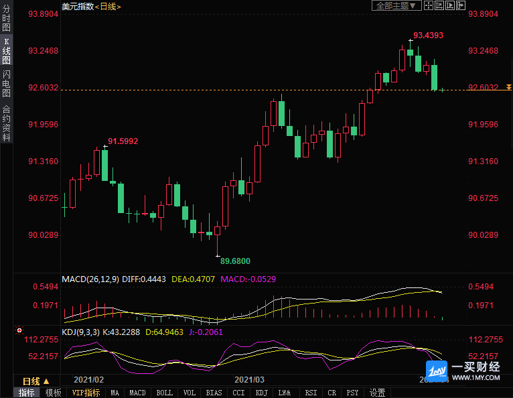513x398 pixels.
Task: Click the J:-0.2061 value
Action: [x=206, y=332]
